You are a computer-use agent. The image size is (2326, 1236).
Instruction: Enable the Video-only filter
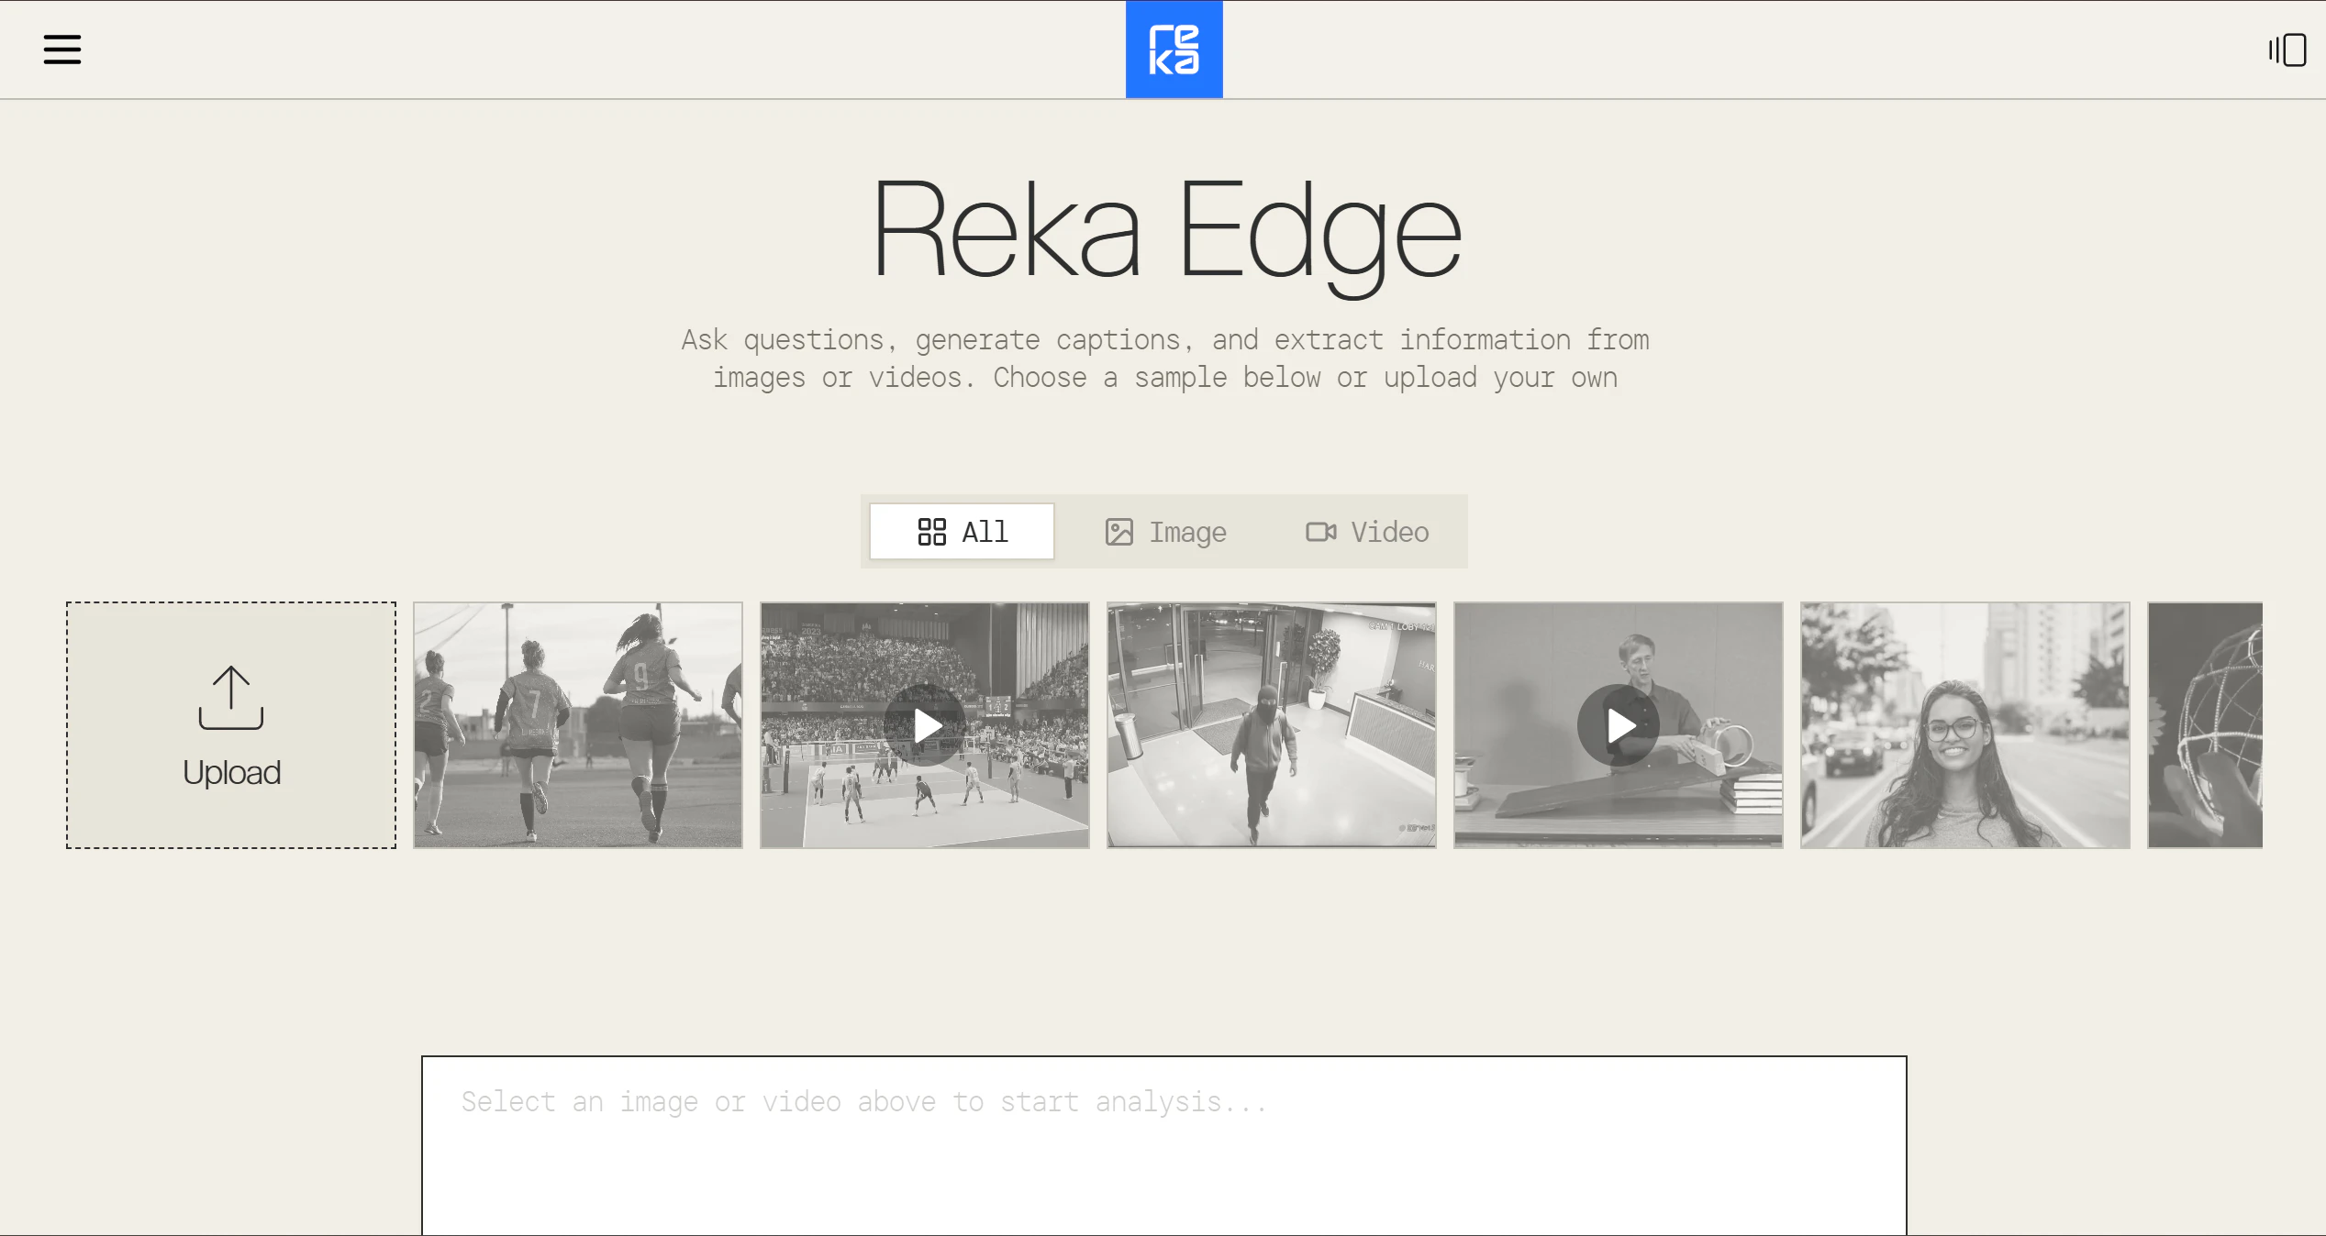click(x=1366, y=532)
